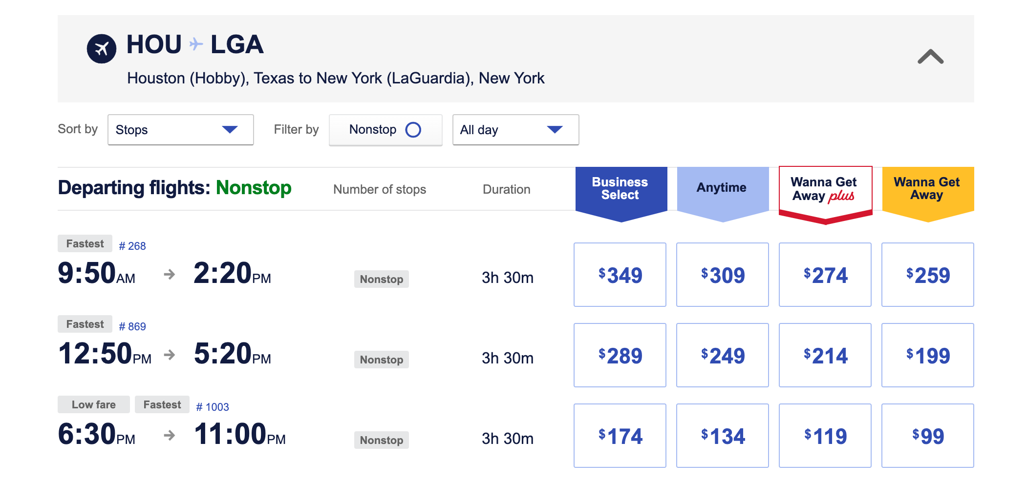The width and height of the screenshot is (1027, 482).
Task: Open flight number 1003 details
Action: point(213,405)
